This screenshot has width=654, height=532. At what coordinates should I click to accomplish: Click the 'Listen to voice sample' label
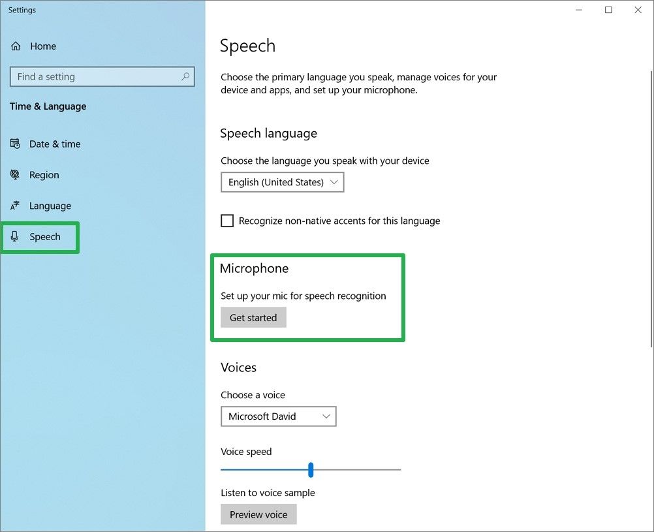268,493
